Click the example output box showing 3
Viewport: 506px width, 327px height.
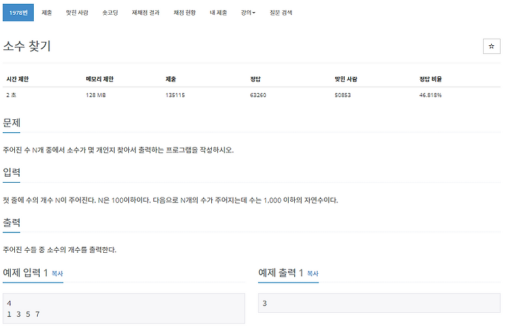(x=379, y=303)
